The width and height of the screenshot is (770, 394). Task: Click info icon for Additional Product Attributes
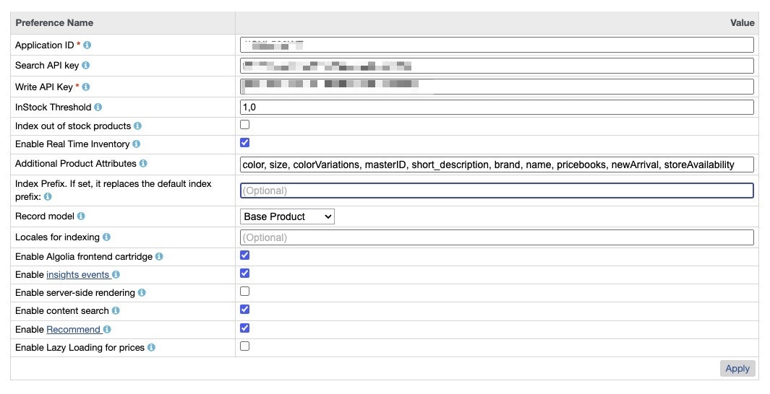coord(143,163)
